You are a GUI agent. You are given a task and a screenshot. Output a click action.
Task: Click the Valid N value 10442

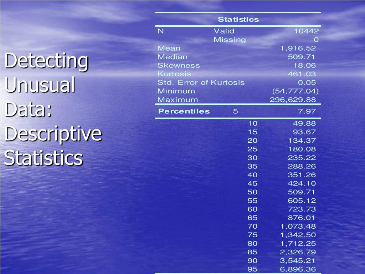click(x=306, y=31)
